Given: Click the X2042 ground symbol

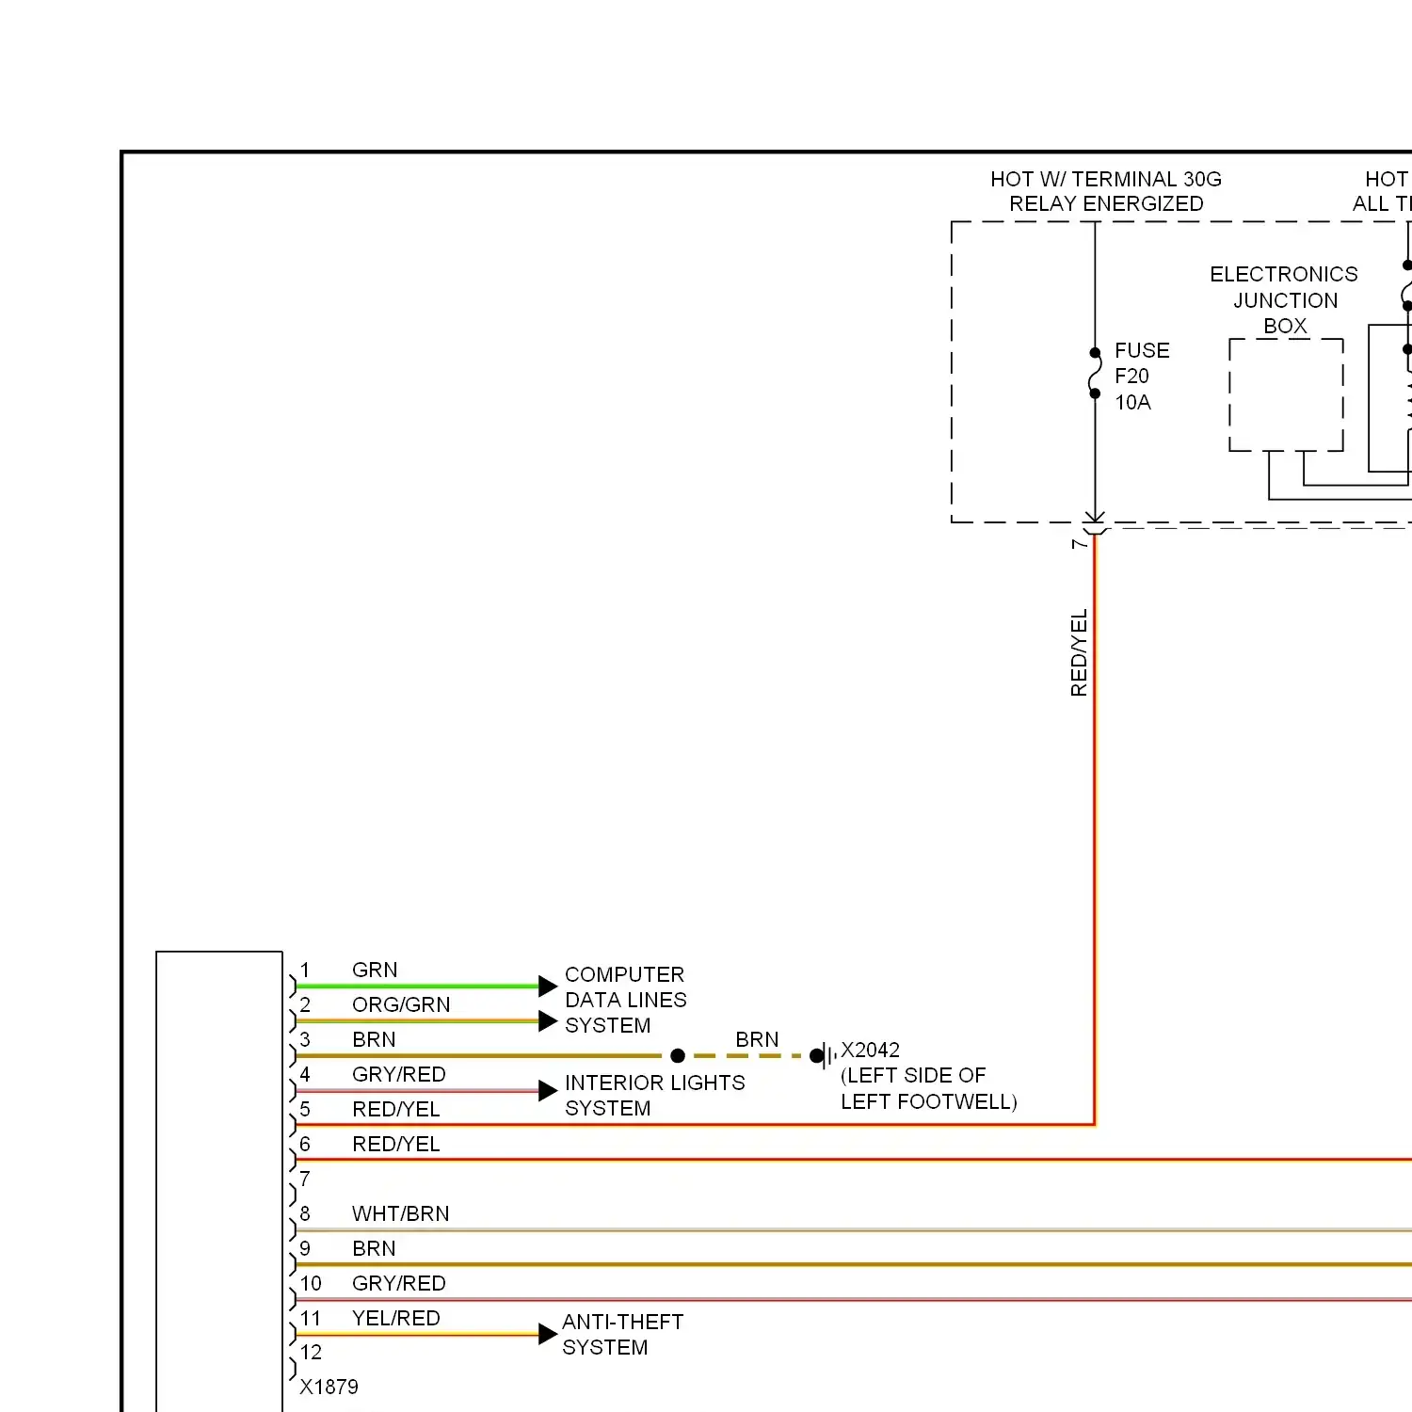Looking at the screenshot, I should click(x=824, y=1055).
